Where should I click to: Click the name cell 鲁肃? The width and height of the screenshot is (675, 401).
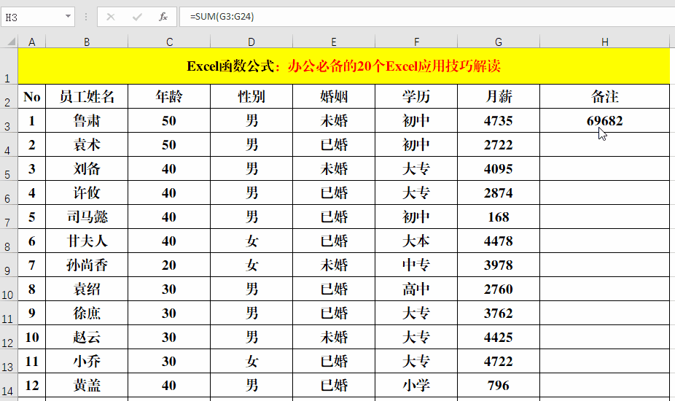(x=87, y=120)
